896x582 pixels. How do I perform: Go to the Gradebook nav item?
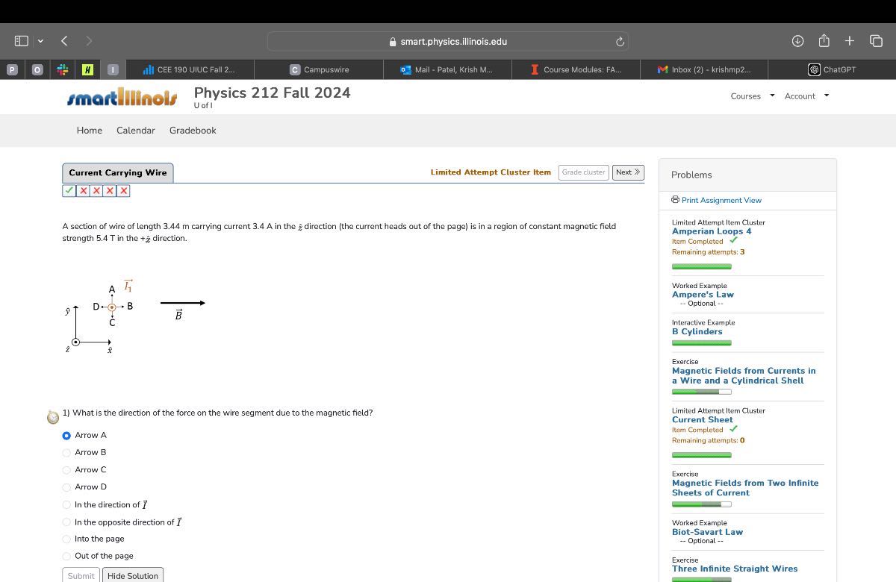193,131
